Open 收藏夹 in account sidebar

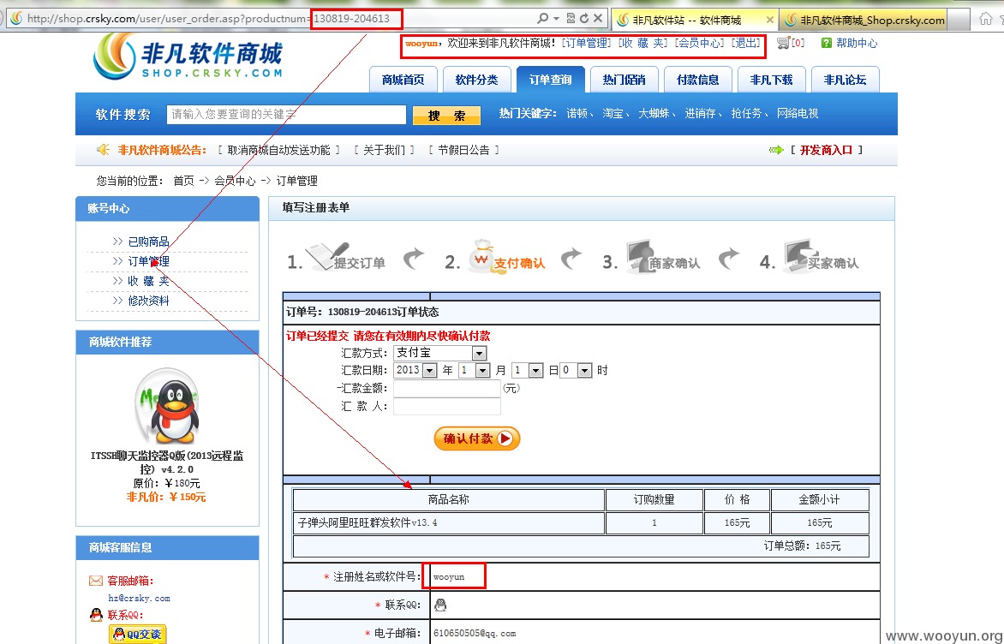[x=148, y=280]
